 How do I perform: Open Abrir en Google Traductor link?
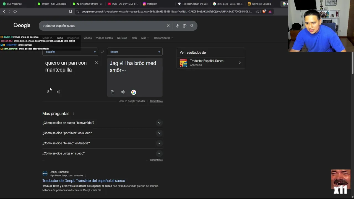(132, 101)
